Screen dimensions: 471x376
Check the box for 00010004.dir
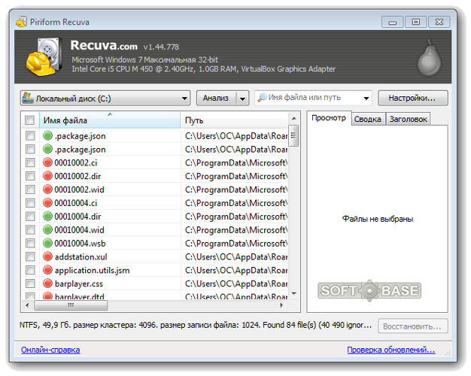coord(30,217)
